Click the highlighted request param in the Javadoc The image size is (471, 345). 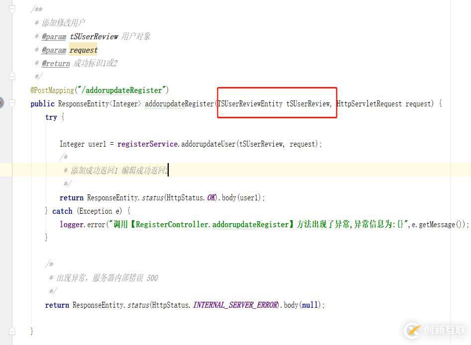(83, 50)
